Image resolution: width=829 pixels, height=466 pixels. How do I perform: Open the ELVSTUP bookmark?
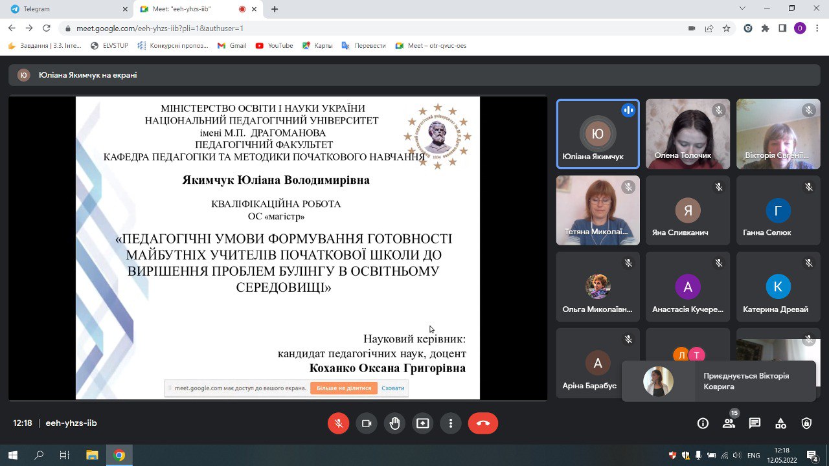click(109, 46)
